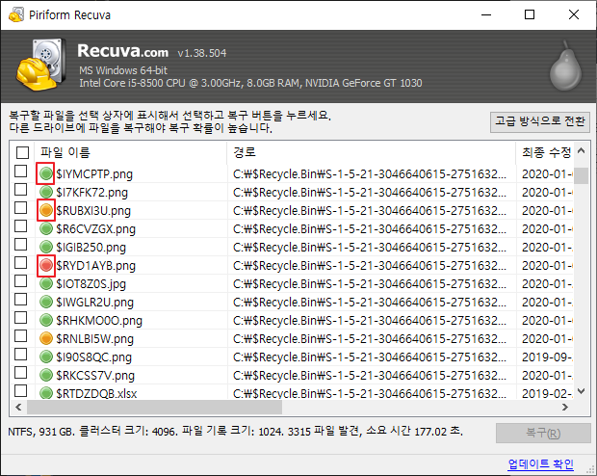Check the box for $R6CVZGX.png
The height and width of the screenshot is (476, 597).
click(x=20, y=226)
